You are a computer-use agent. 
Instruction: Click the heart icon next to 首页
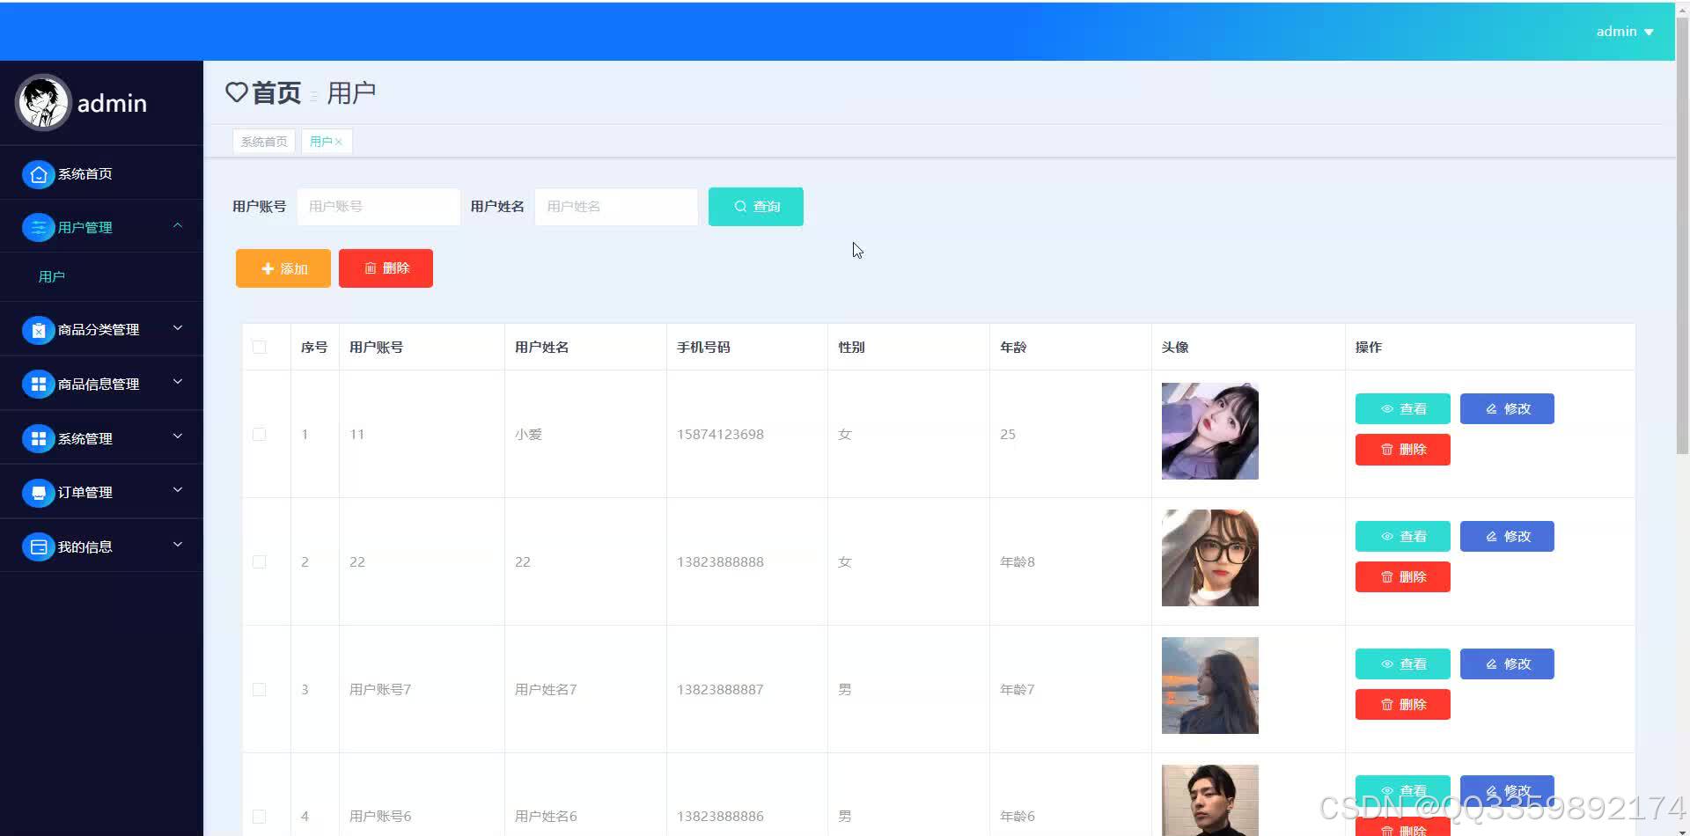236,92
